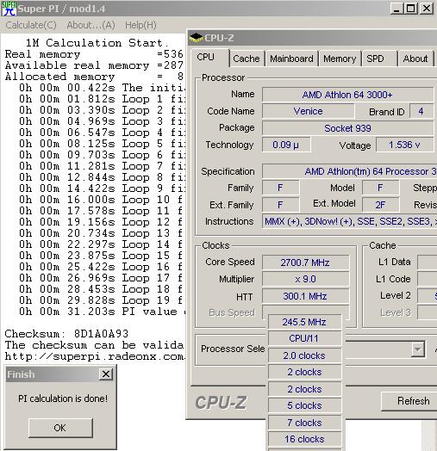Click the Code Name field Venice
This screenshot has width=437, height=451.
309,111
